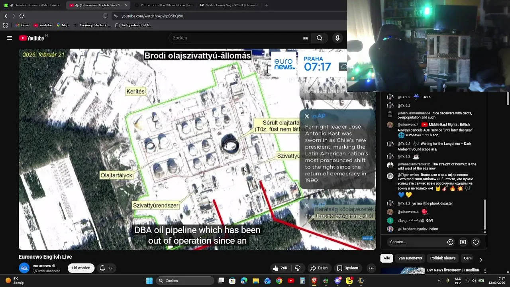Screen dimensions: 510x287
Task: Dislike the video with thumbs-down icon
Action: pyautogui.click(x=298, y=268)
